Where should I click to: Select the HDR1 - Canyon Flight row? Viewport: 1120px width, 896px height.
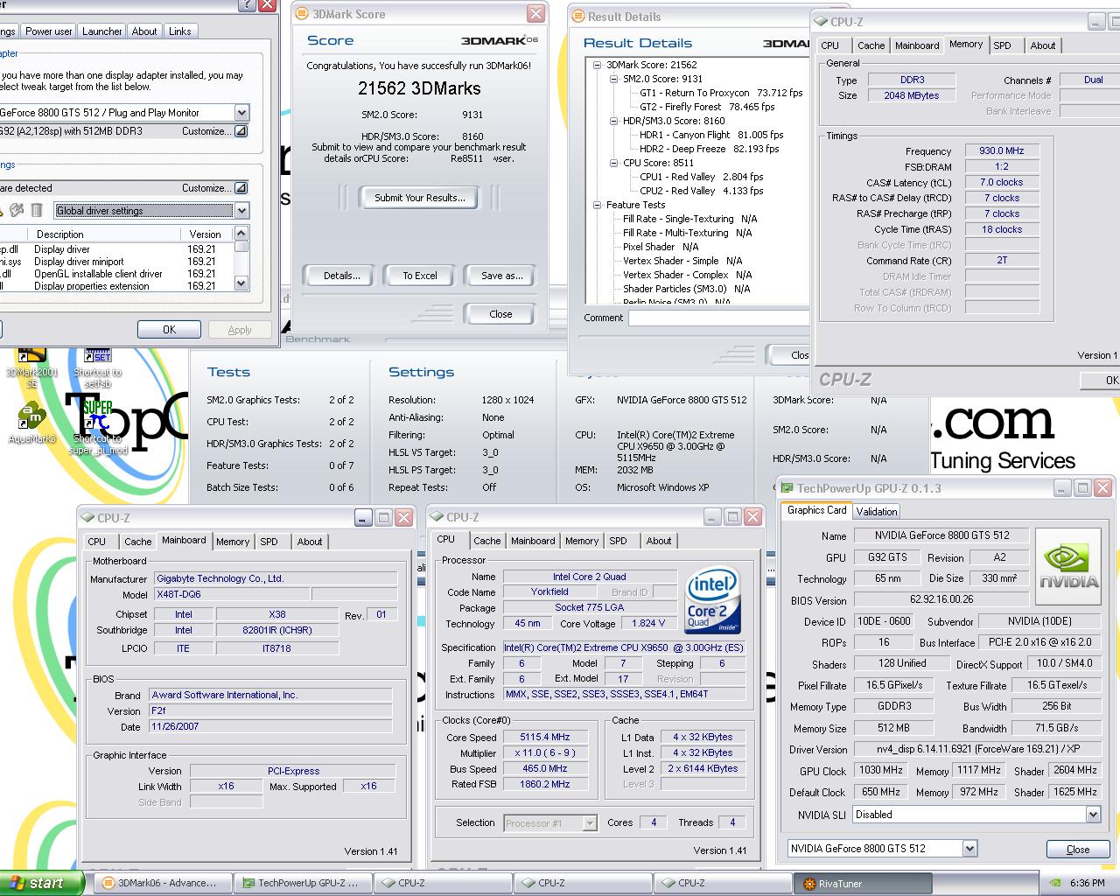pos(711,135)
